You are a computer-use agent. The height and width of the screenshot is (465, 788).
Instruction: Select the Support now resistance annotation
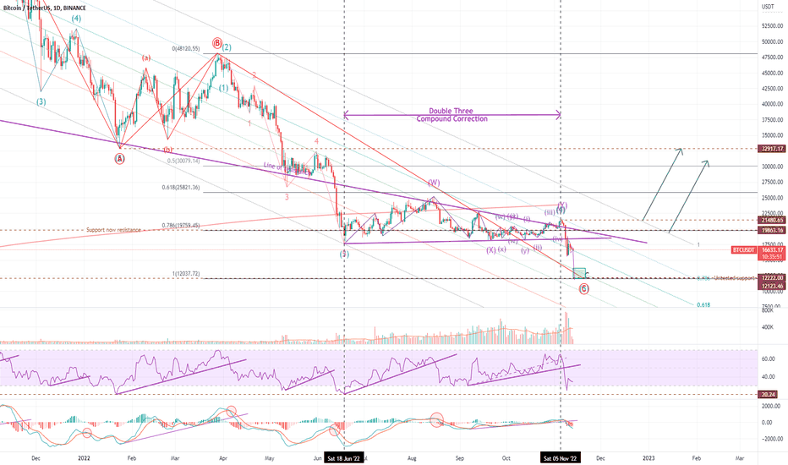(113, 230)
